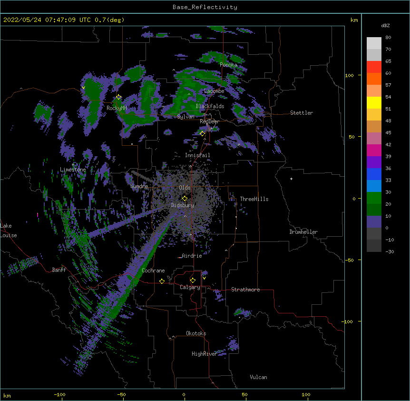
Task: Click the 42 dBZ magenta legend swatch
Action: [374, 150]
